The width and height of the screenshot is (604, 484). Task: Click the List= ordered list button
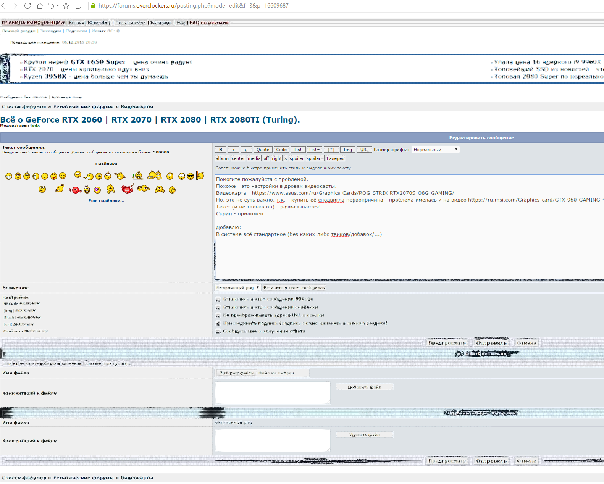(x=314, y=150)
